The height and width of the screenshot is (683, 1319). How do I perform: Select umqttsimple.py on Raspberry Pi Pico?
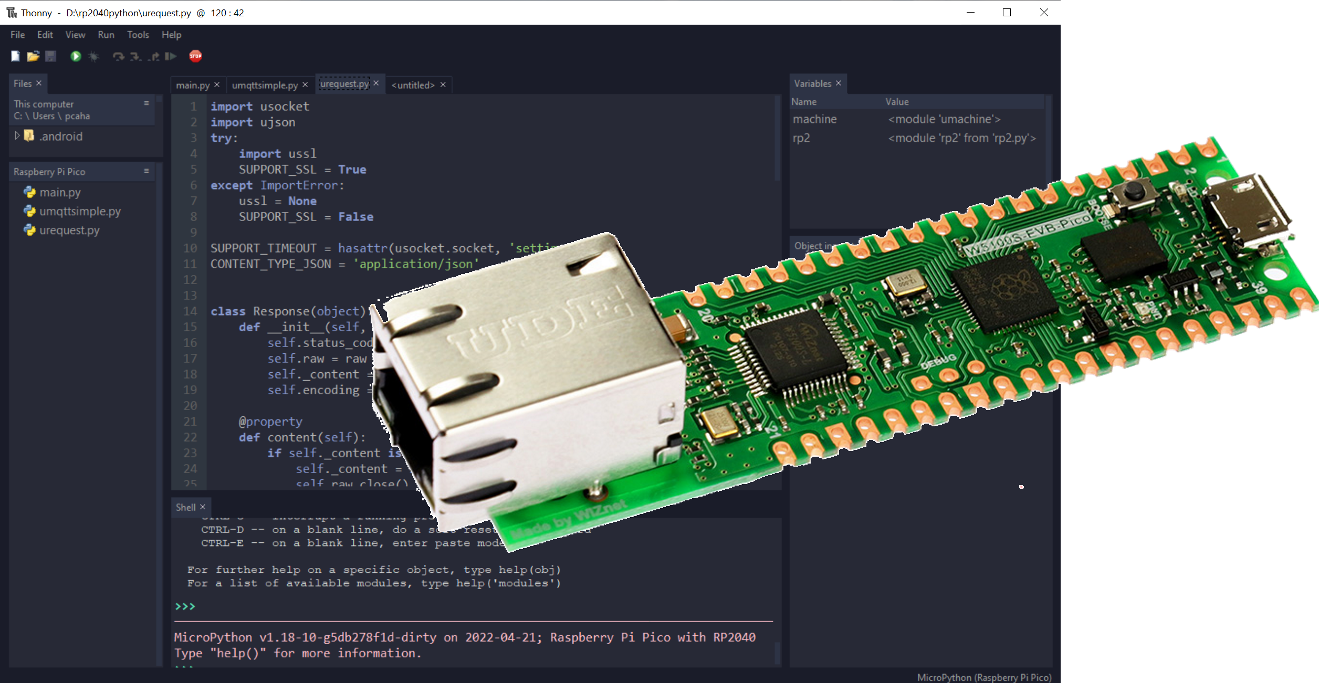80,211
